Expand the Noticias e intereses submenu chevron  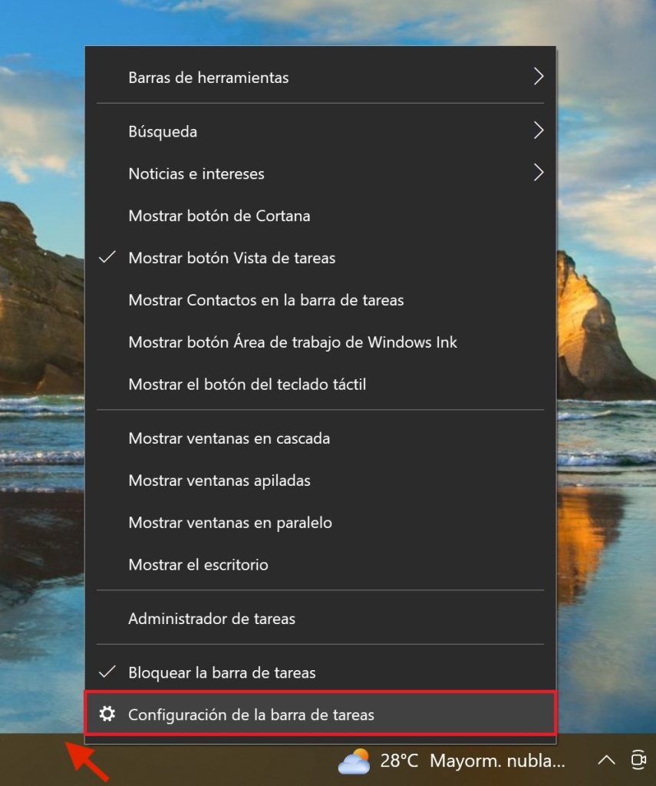click(x=539, y=173)
